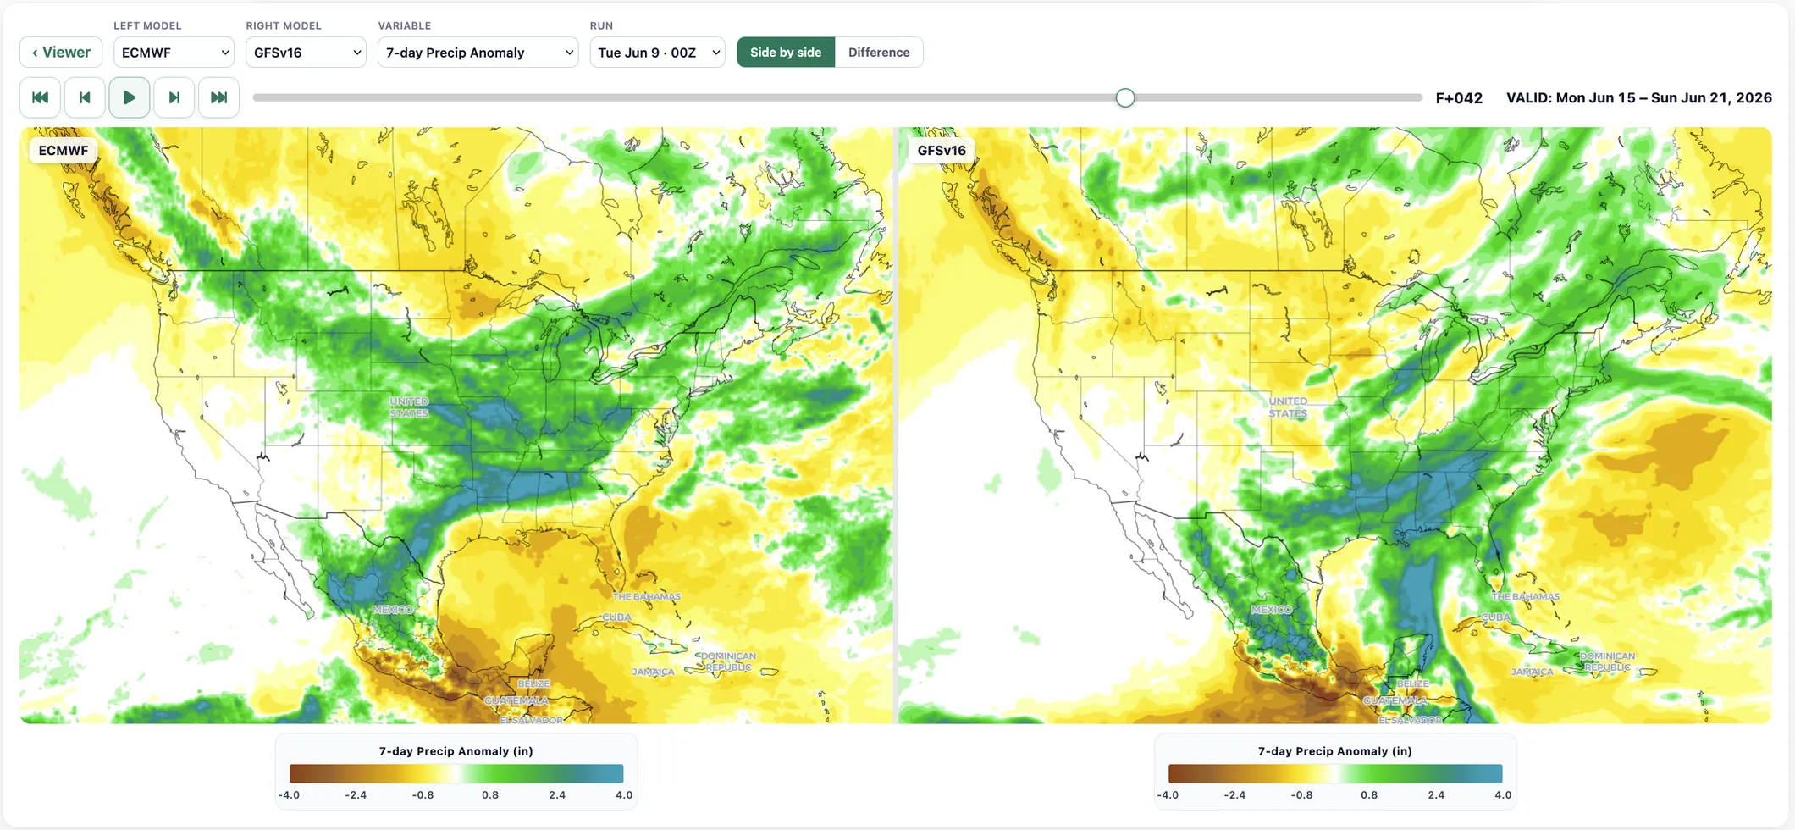Screen dimensions: 1795x830
Task: Open the Left Model ECMWF dropdown
Action: [174, 52]
